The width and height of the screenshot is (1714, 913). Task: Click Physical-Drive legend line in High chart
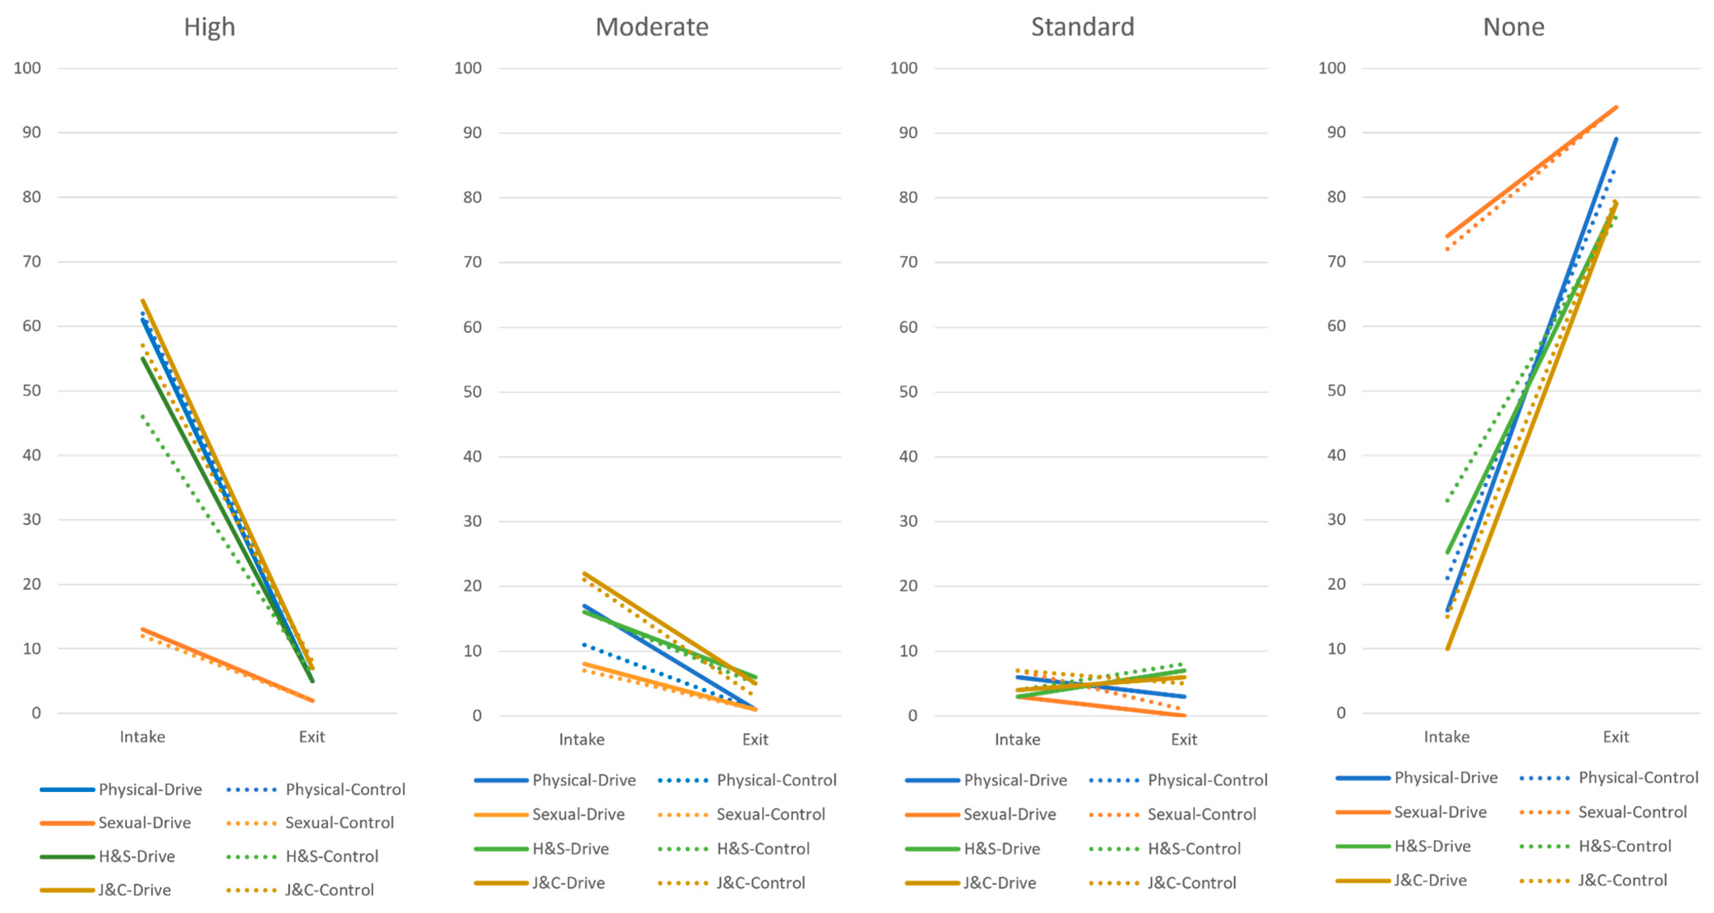[66, 790]
